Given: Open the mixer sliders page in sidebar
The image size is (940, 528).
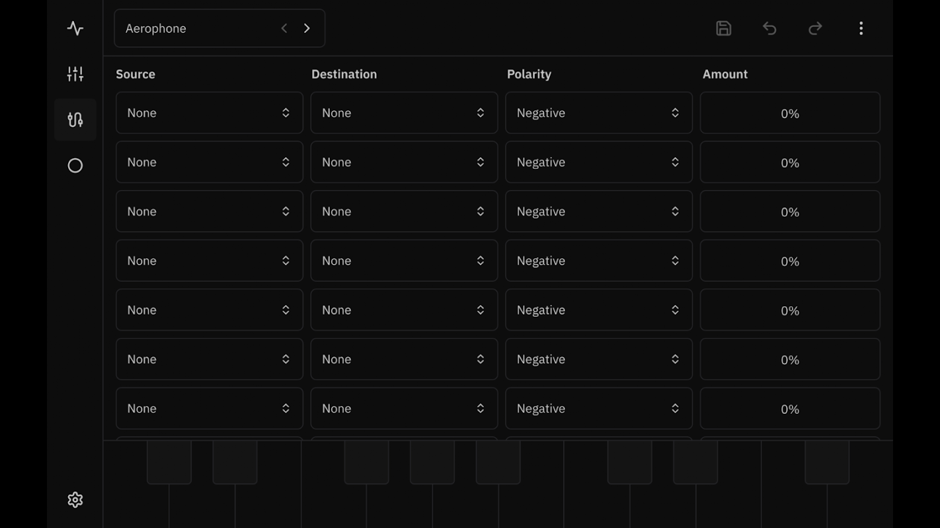Looking at the screenshot, I should click(75, 74).
